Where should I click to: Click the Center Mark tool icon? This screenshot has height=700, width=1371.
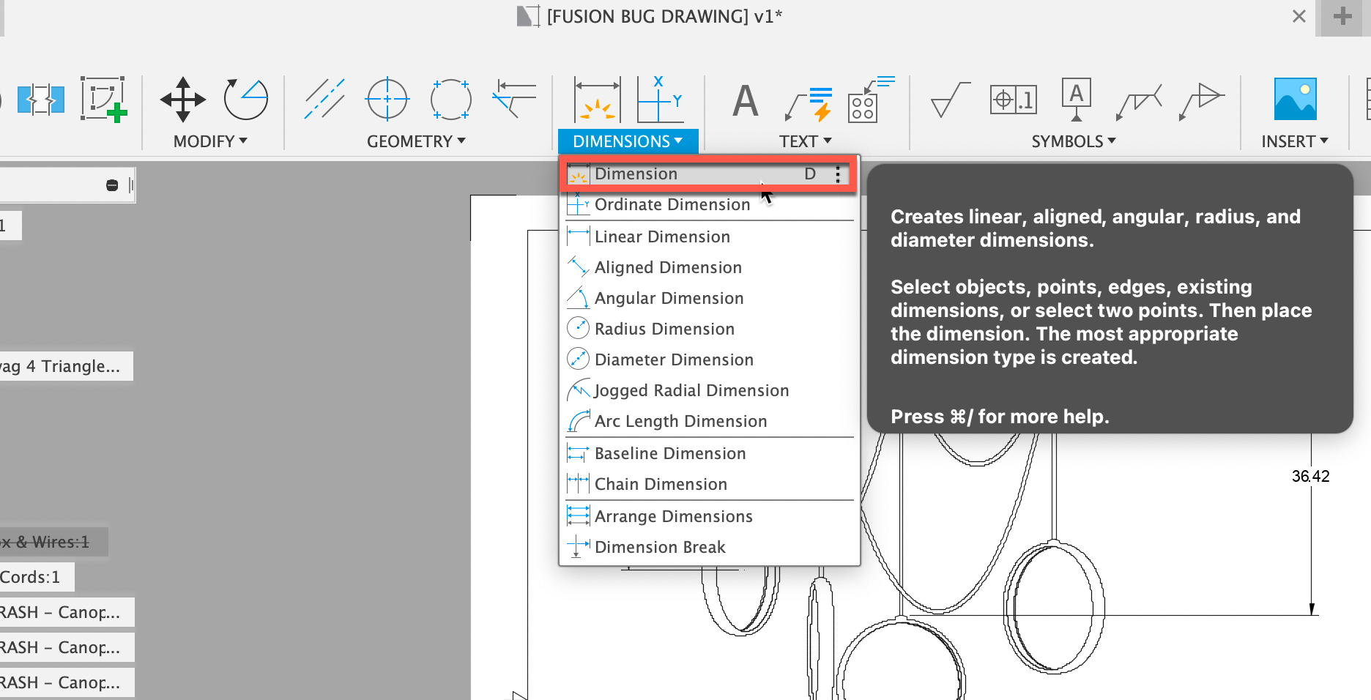coord(387,99)
